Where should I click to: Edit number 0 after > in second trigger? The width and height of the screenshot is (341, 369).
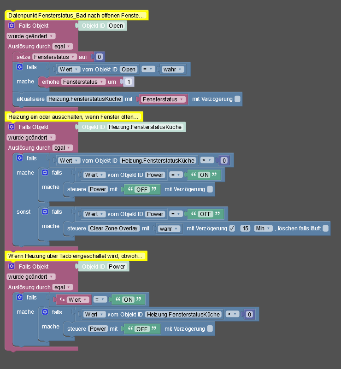224,160
